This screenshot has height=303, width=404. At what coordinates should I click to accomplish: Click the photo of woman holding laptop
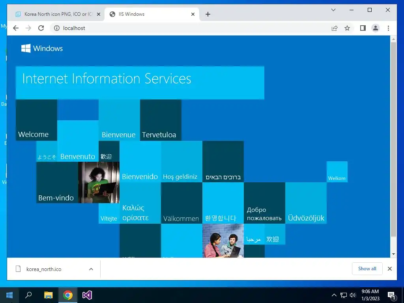[99, 182]
